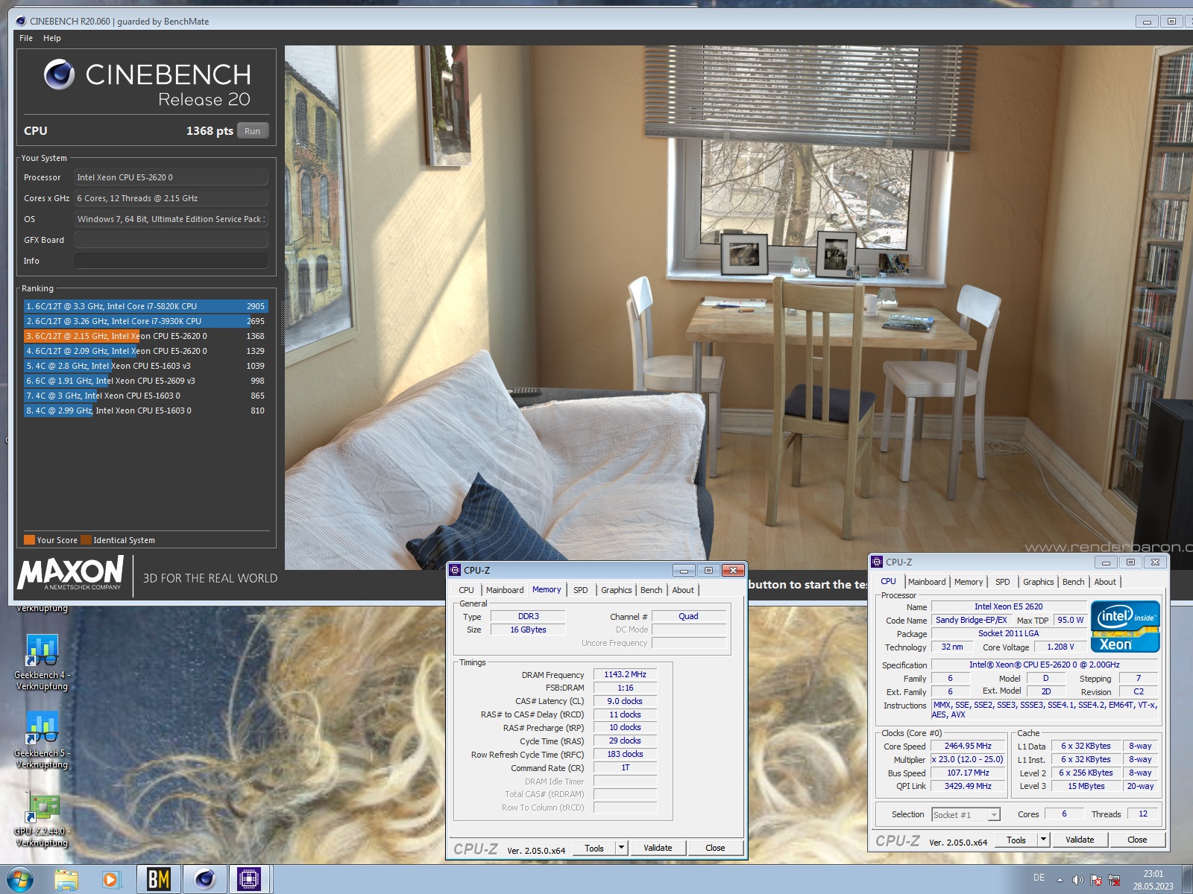Click the DE language indicator in taskbar
Image resolution: width=1193 pixels, height=894 pixels.
coord(1039,878)
